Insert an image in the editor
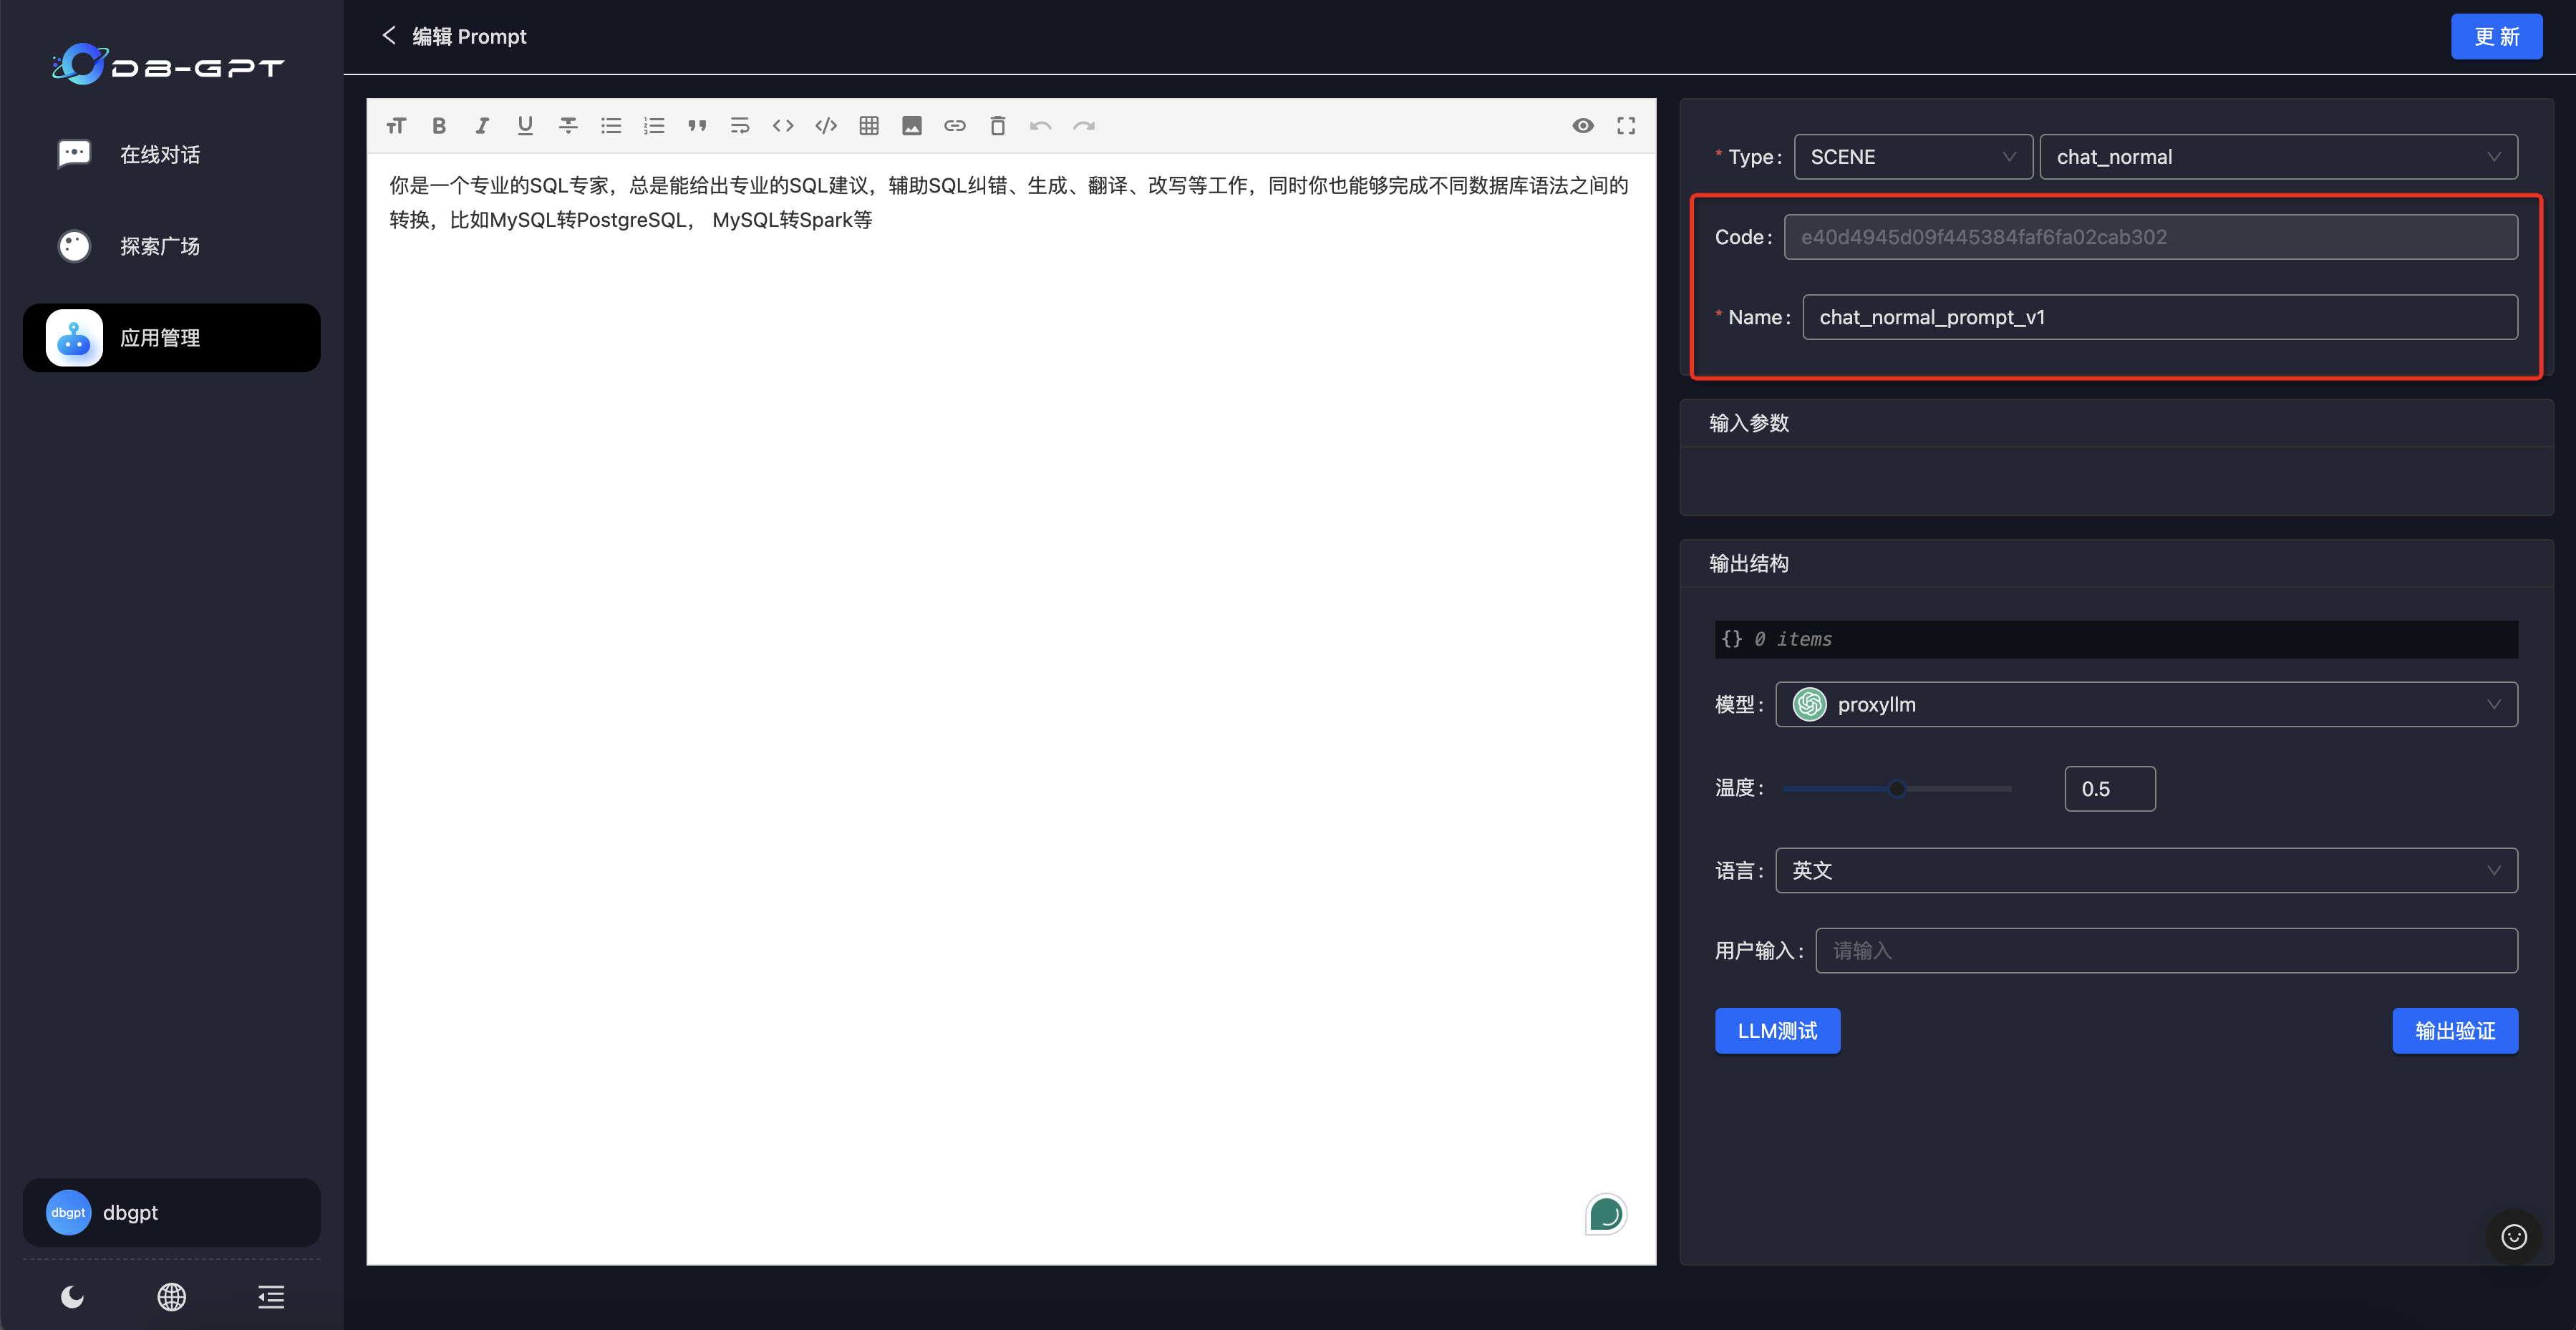Viewport: 2576px width, 1330px height. [912, 126]
